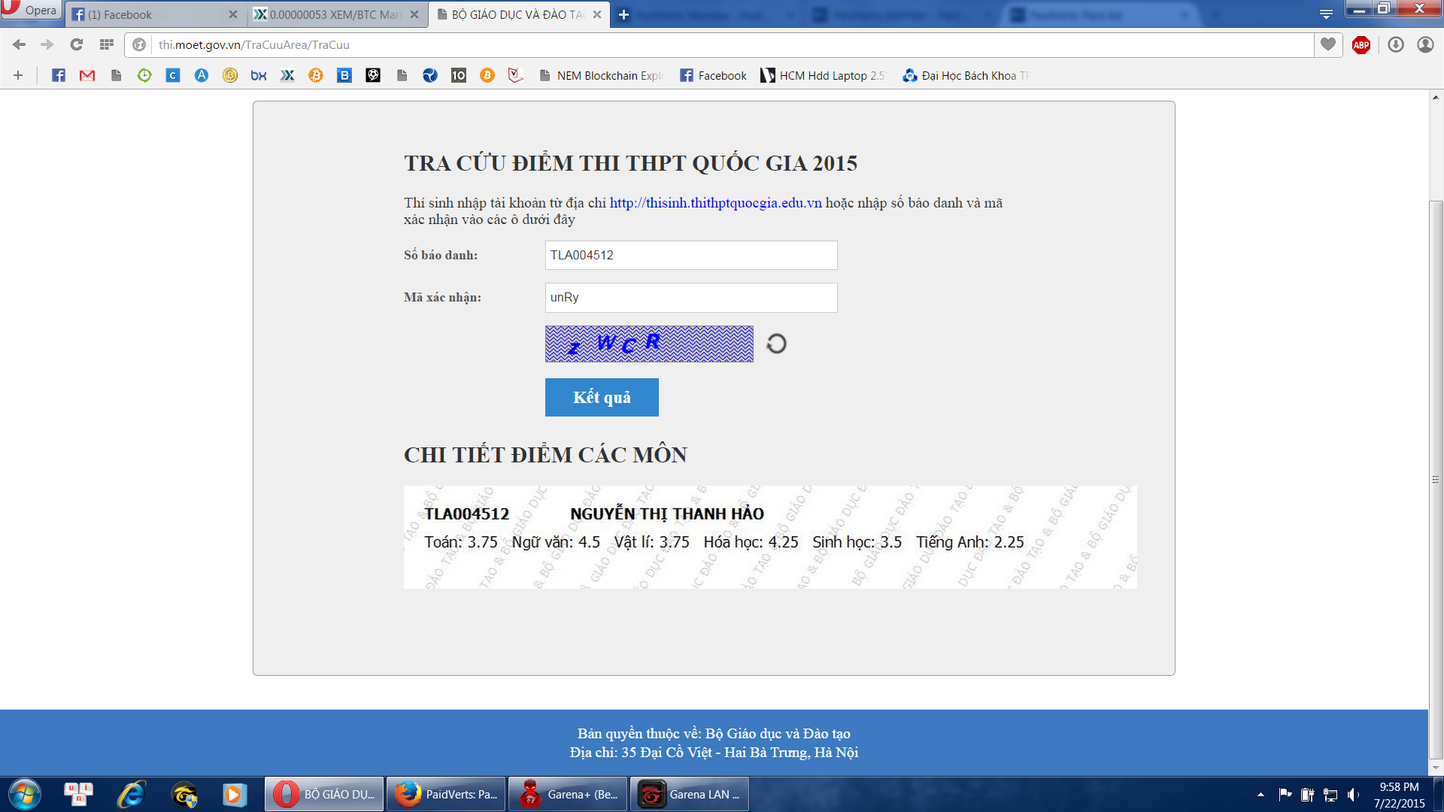1444x812 pixels.
Task: Reload the page with the reload icon
Action: (x=76, y=45)
